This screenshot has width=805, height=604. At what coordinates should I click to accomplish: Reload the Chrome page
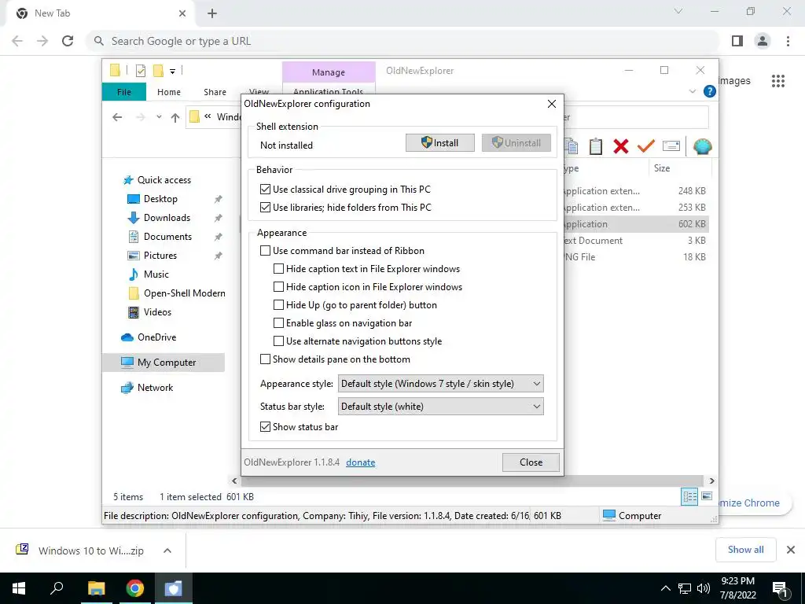(68, 41)
